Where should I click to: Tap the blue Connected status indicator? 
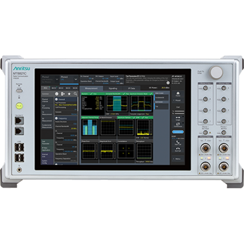(x=178, y=132)
